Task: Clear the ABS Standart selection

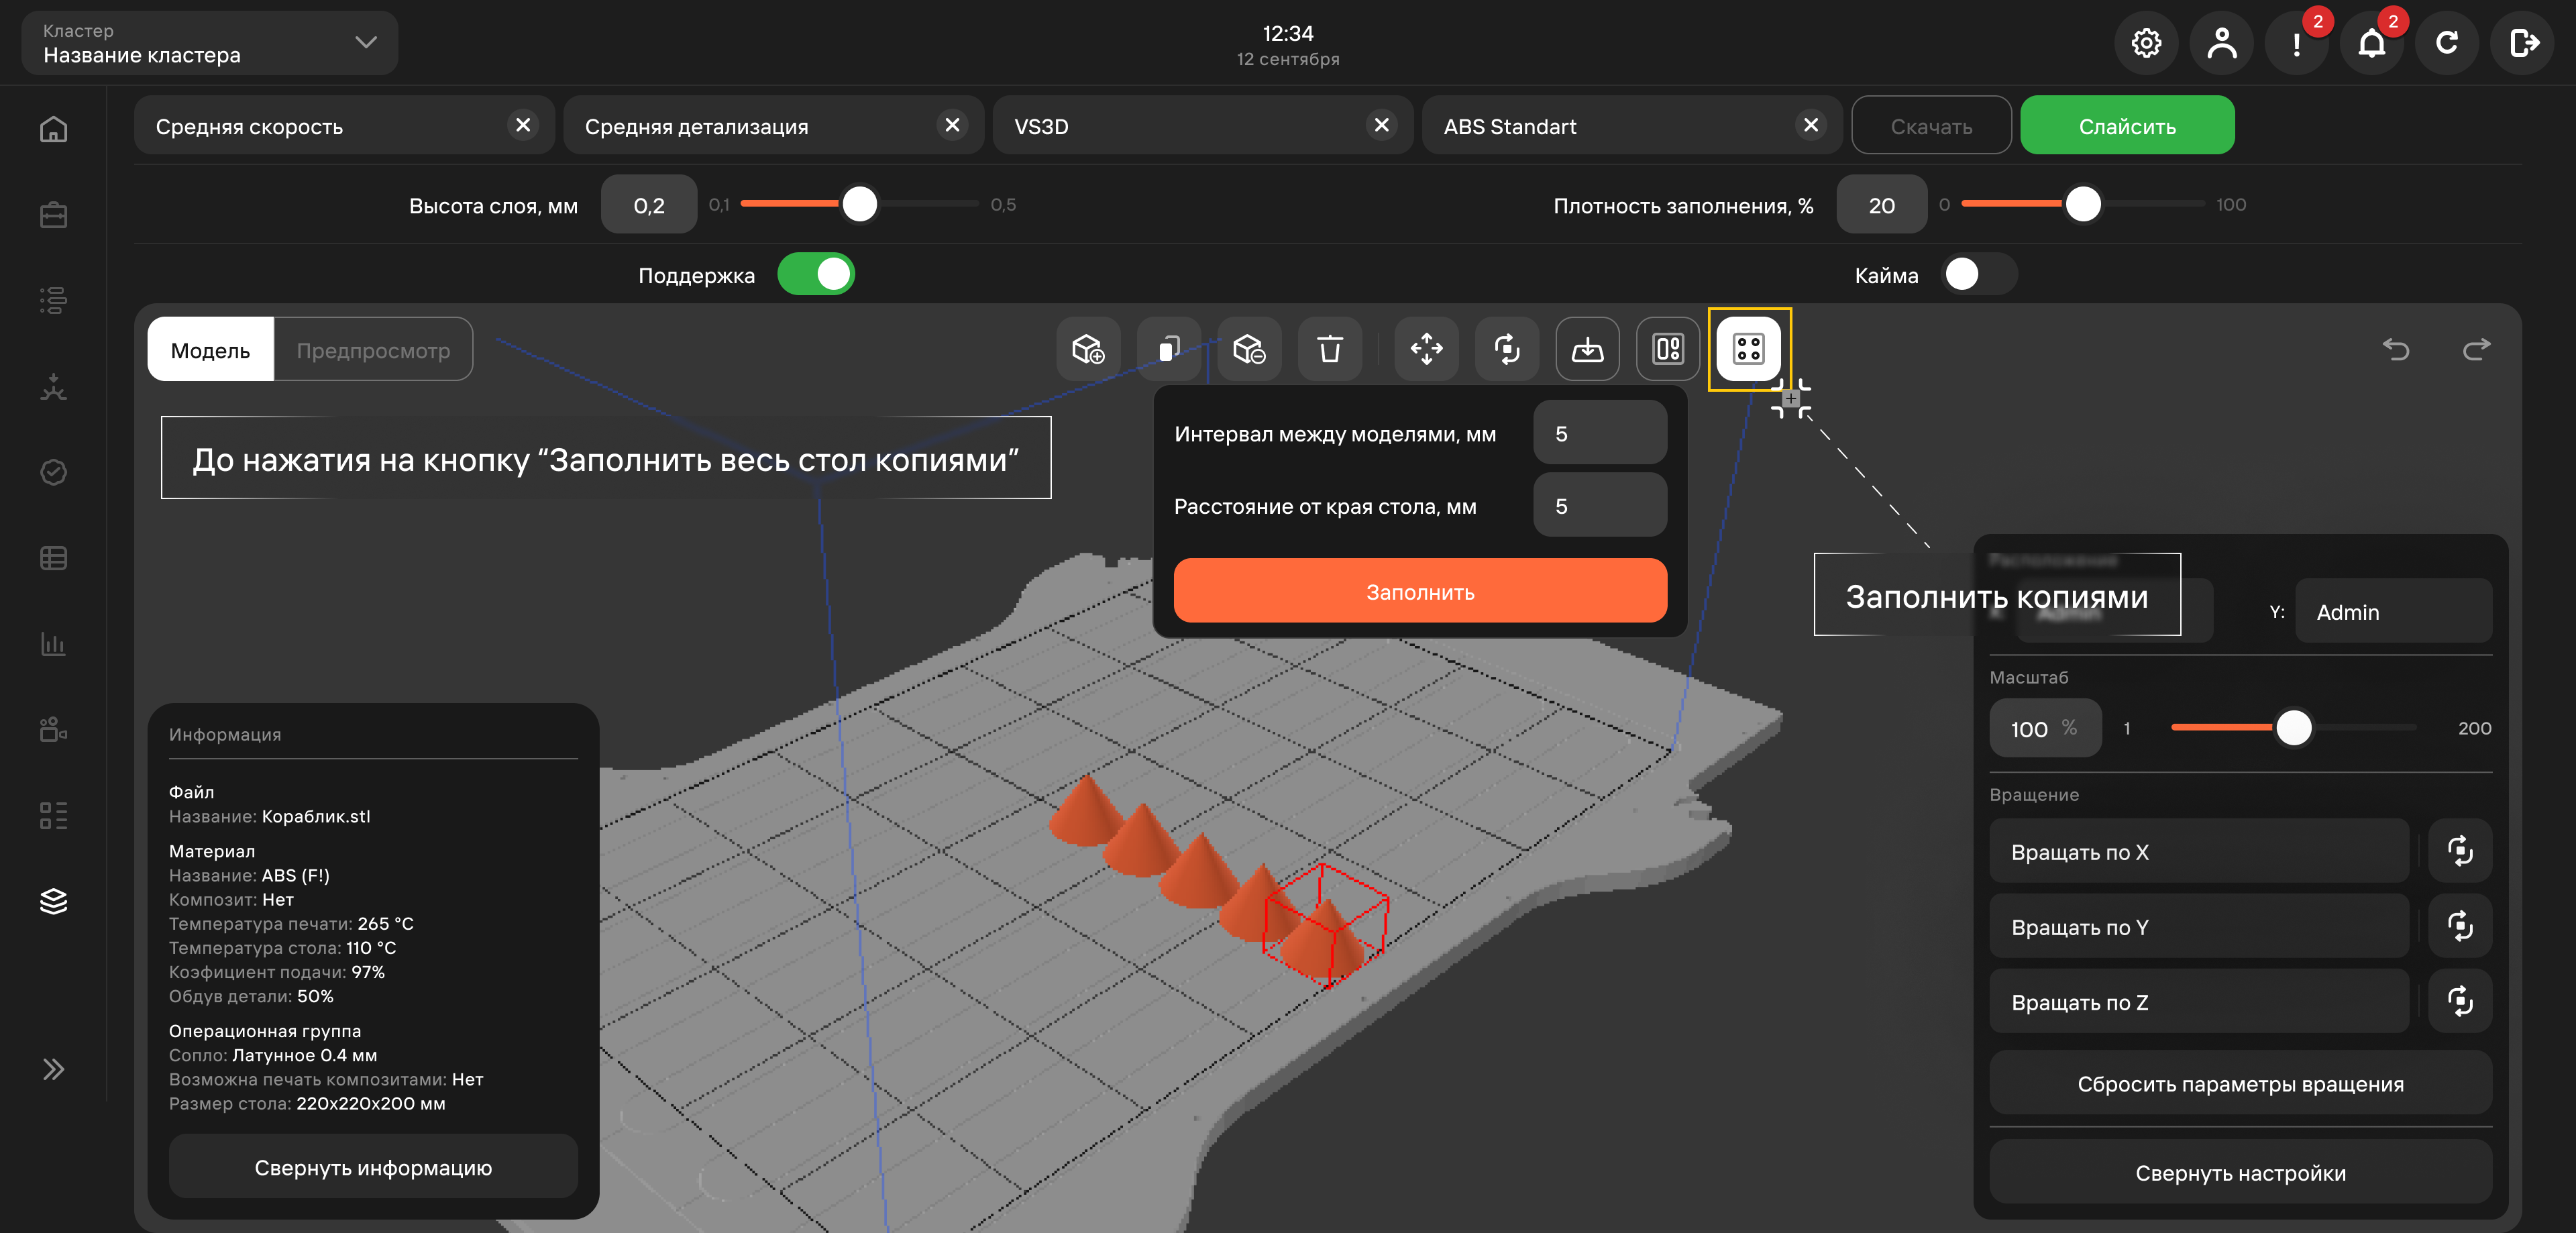Action: pyautogui.click(x=1810, y=125)
